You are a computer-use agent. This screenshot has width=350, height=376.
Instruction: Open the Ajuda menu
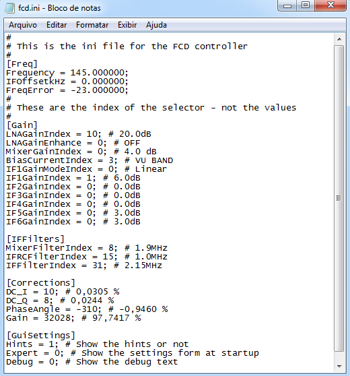156,25
